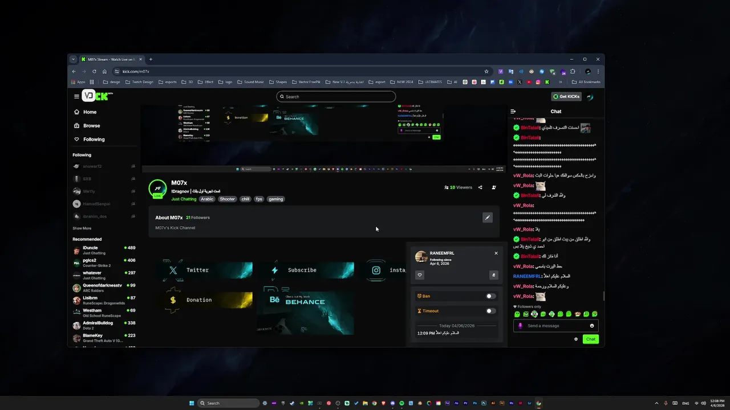
Task: Click the Just Chatting category link
Action: [x=184, y=199]
